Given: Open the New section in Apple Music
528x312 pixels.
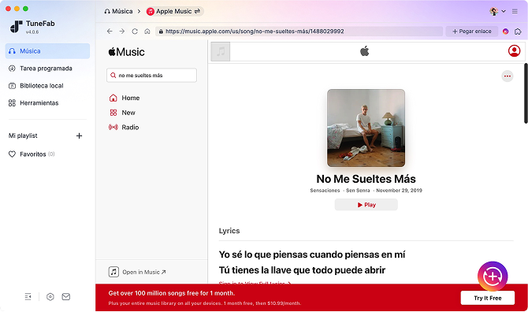Looking at the screenshot, I should click(x=122, y=113).
